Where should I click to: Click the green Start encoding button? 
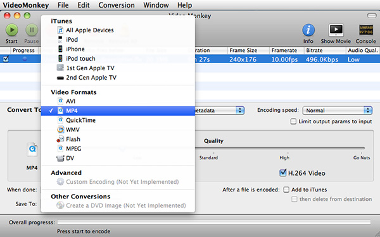[x=11, y=30]
